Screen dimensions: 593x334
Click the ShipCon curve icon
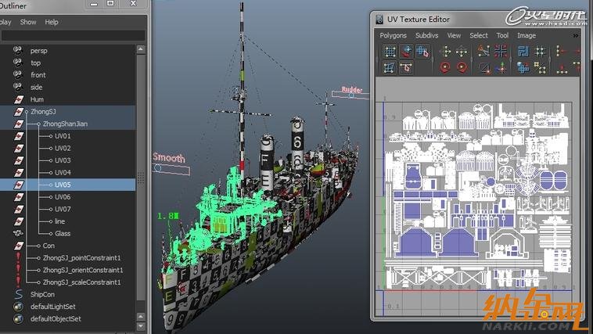point(17,294)
